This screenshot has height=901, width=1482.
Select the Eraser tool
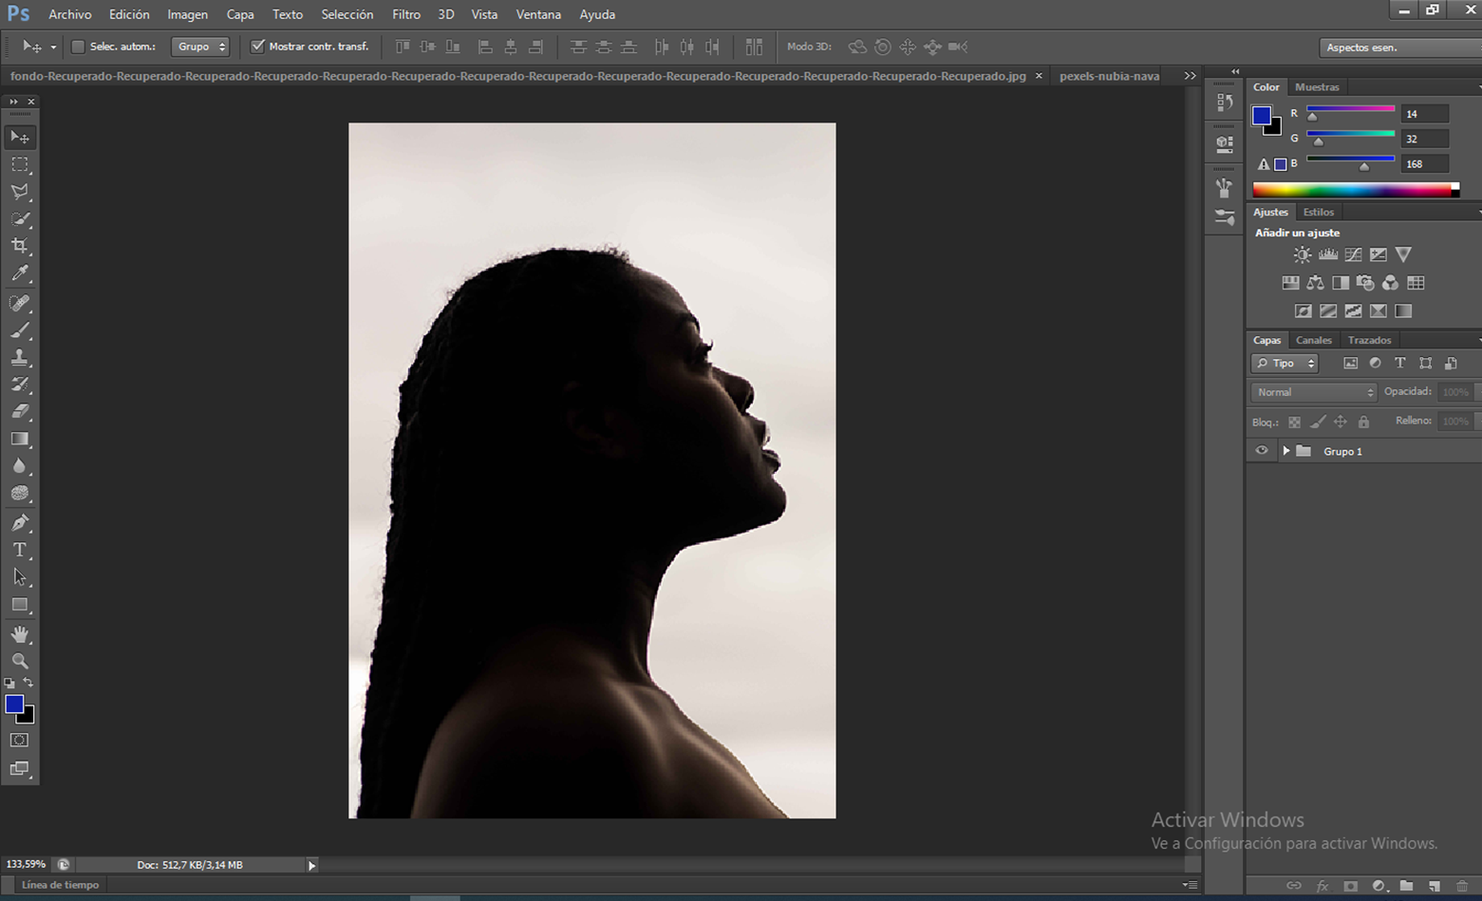click(19, 412)
